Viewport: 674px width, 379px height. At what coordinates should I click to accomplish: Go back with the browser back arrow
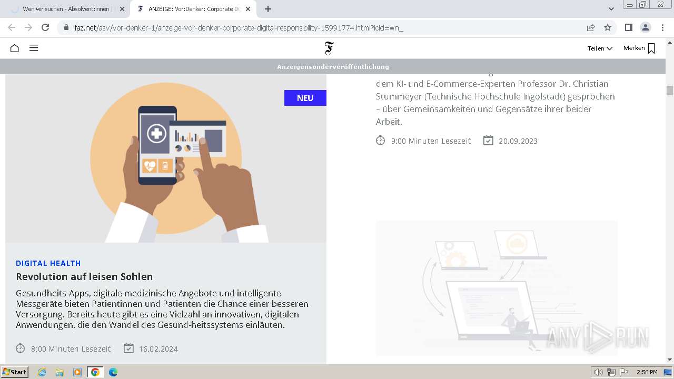click(x=12, y=27)
